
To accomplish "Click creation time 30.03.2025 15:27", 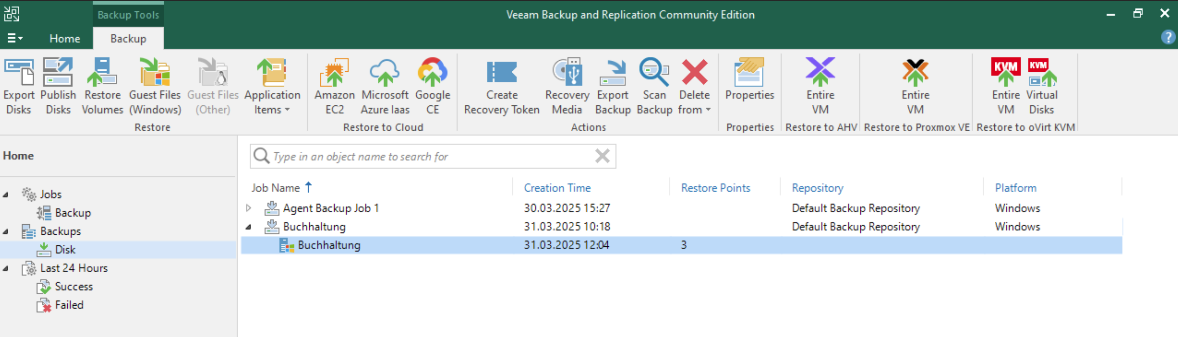I will click(x=567, y=208).
